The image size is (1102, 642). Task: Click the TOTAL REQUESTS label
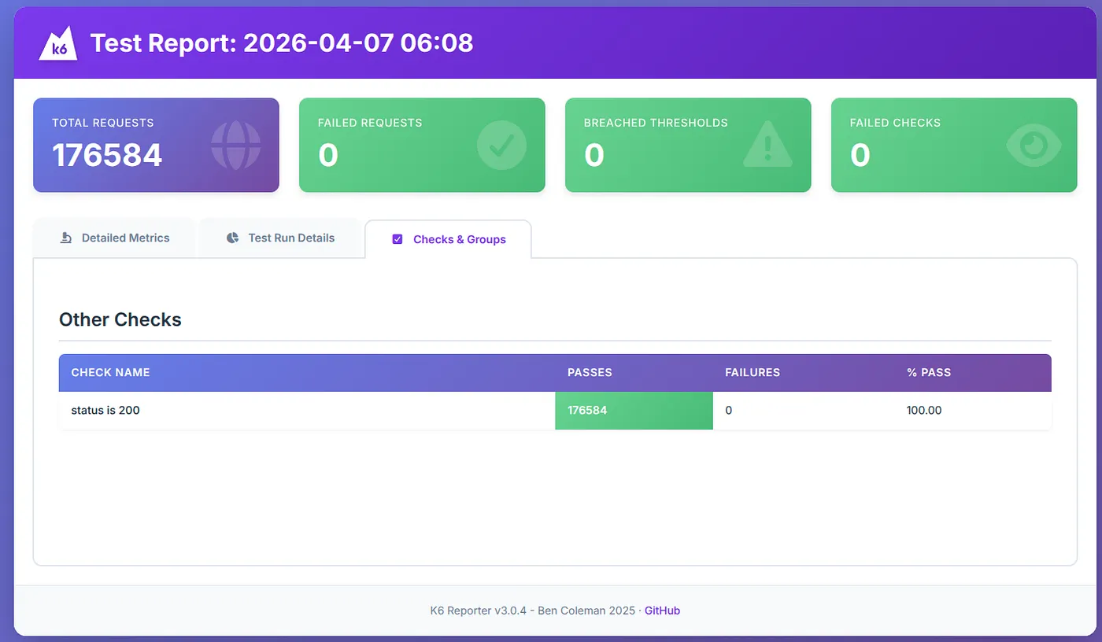[x=103, y=123]
